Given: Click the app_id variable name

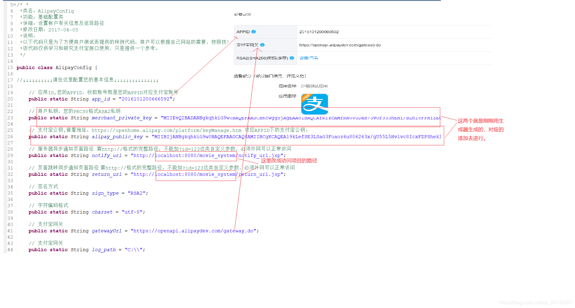Looking at the screenshot, I should click(101, 99).
